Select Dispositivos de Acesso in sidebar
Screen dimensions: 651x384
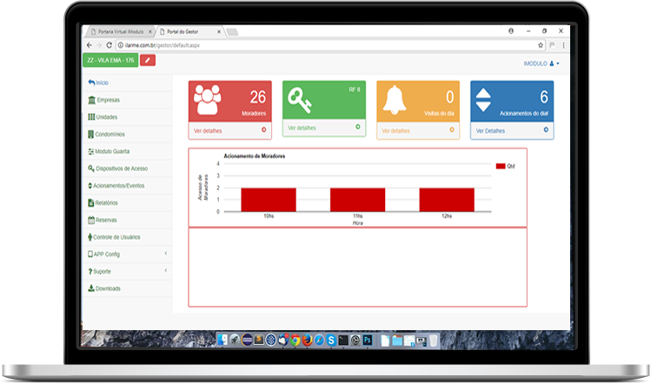pos(122,169)
